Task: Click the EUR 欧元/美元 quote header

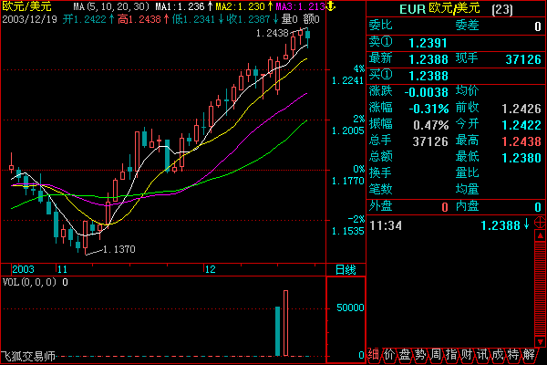Action: pos(456,8)
